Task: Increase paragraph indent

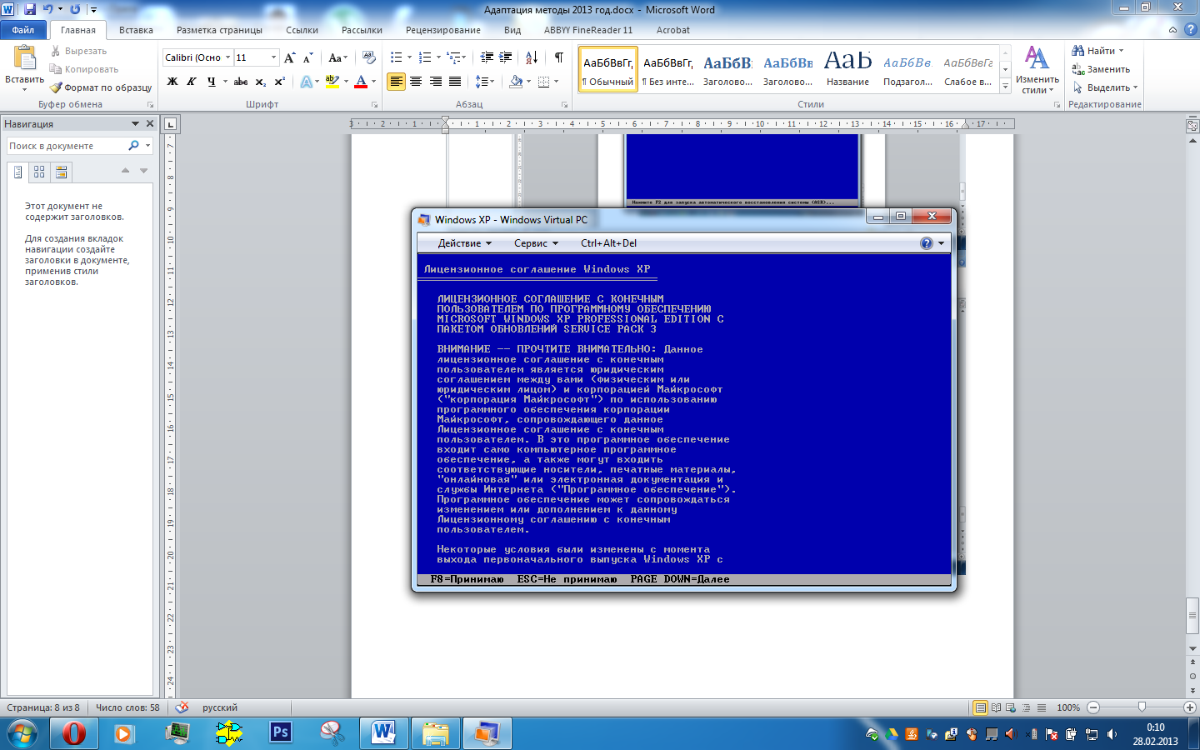Action: pos(506,57)
